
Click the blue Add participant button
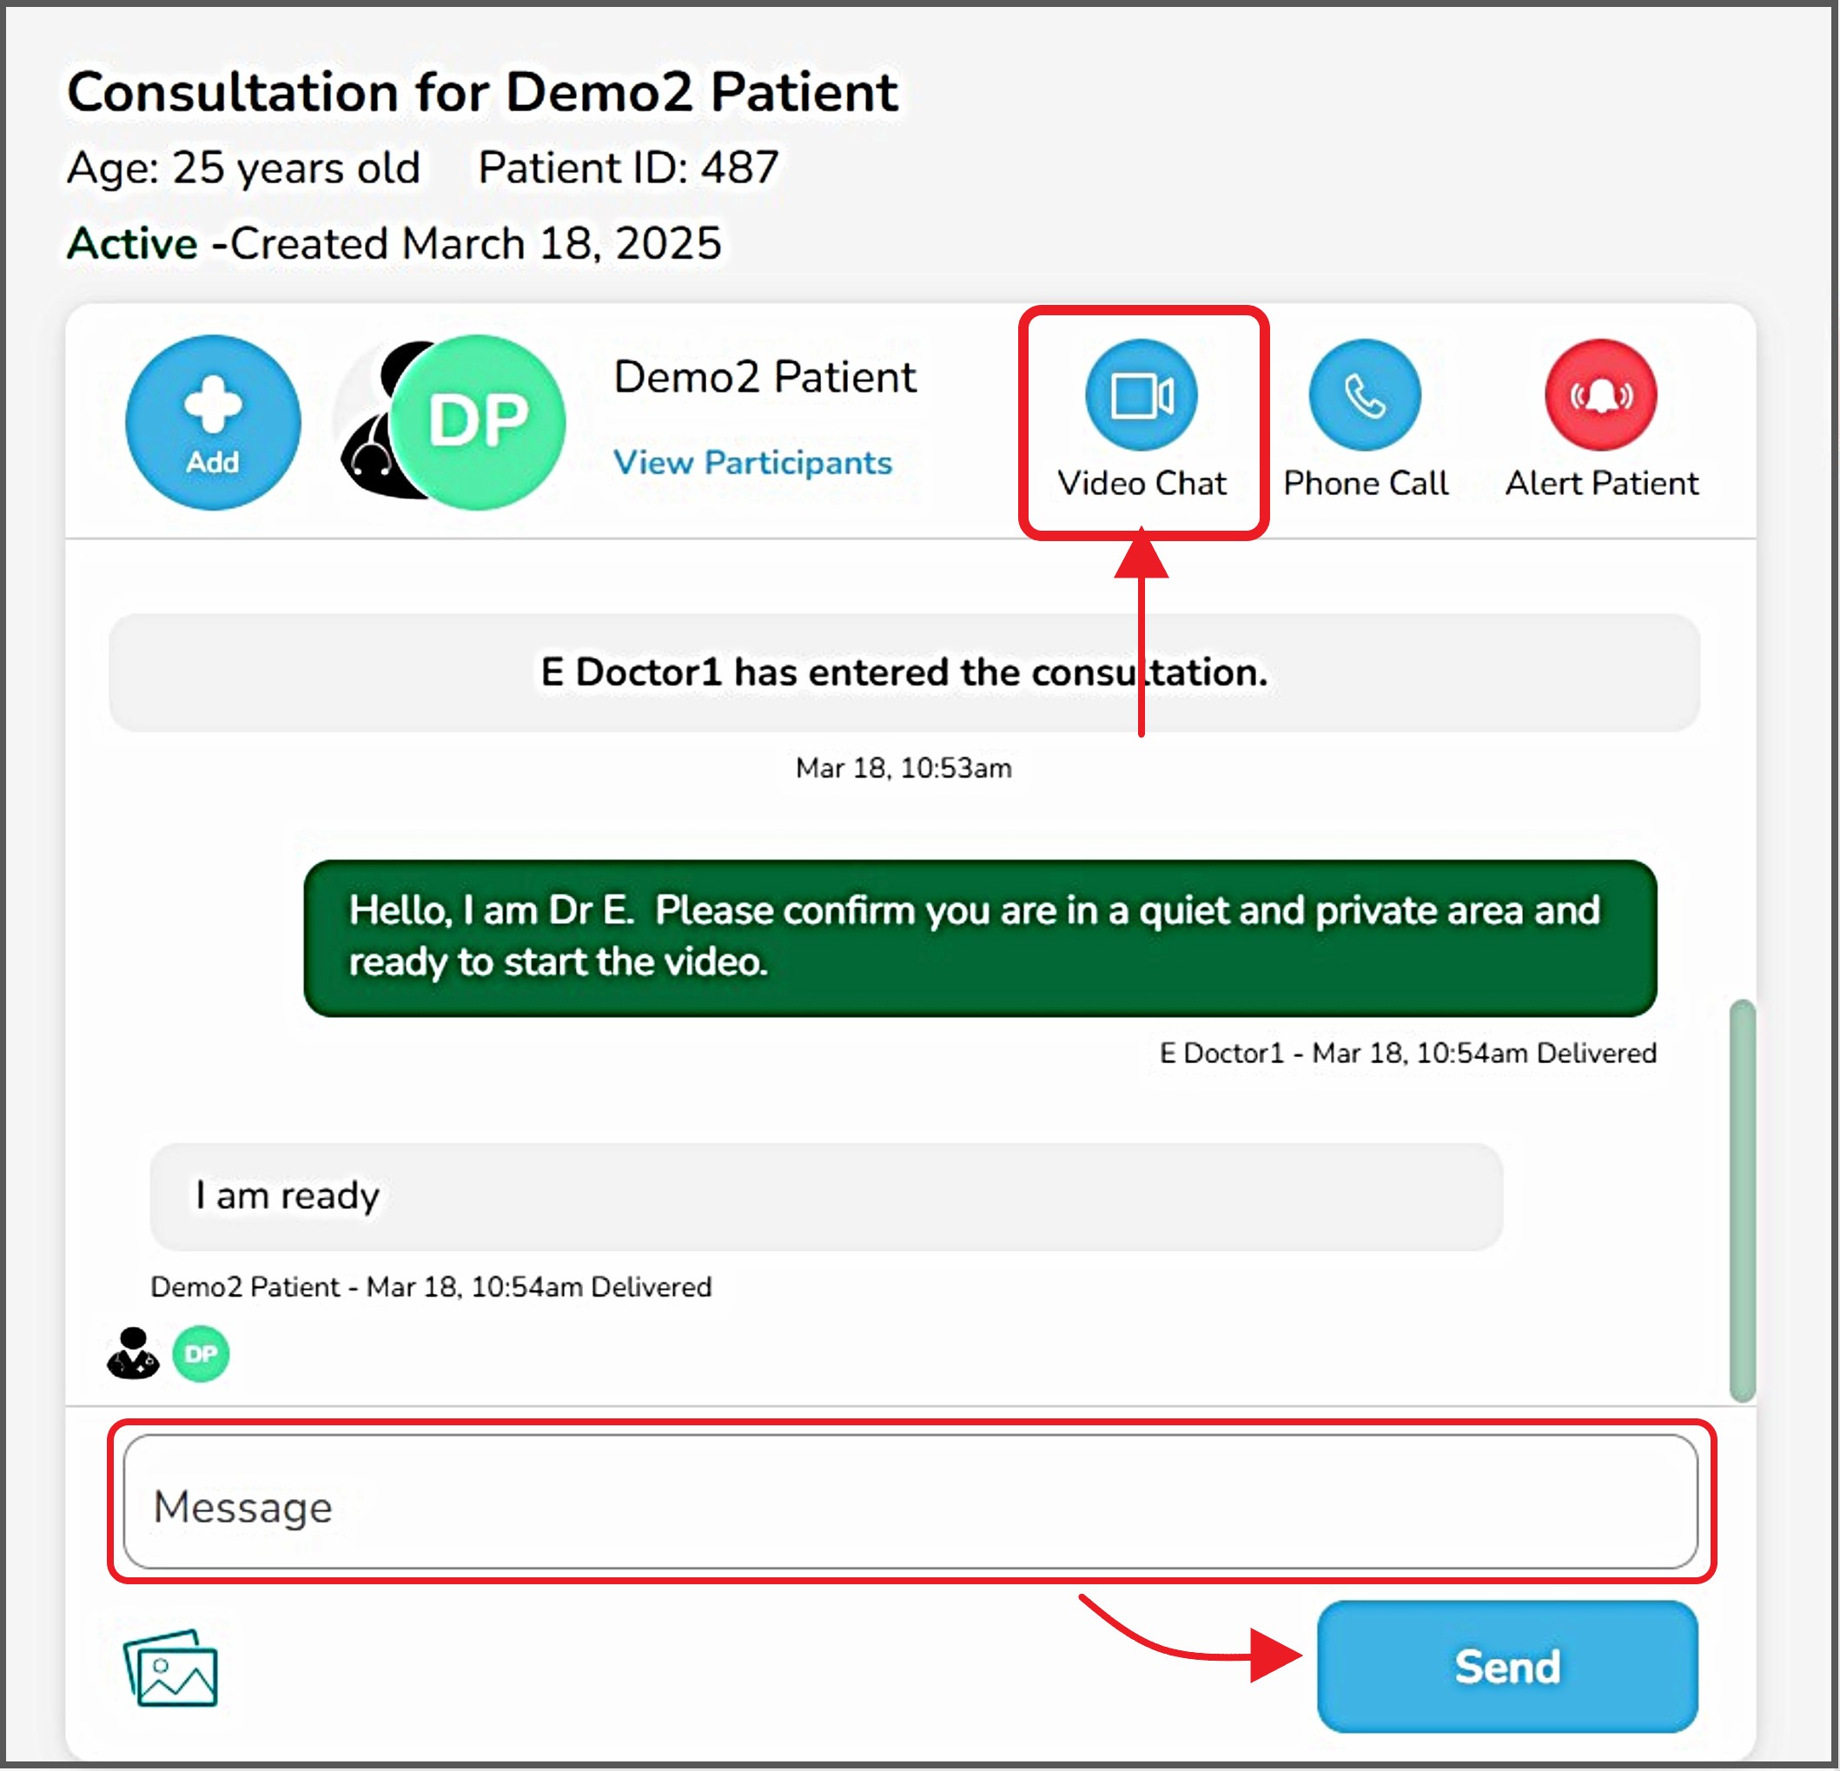(213, 422)
